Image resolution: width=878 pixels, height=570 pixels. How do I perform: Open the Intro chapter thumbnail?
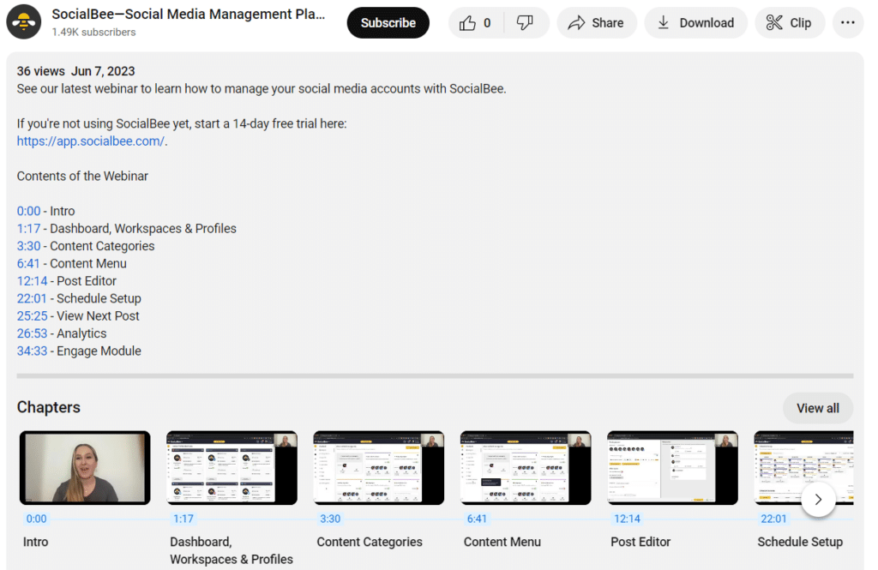coord(85,467)
